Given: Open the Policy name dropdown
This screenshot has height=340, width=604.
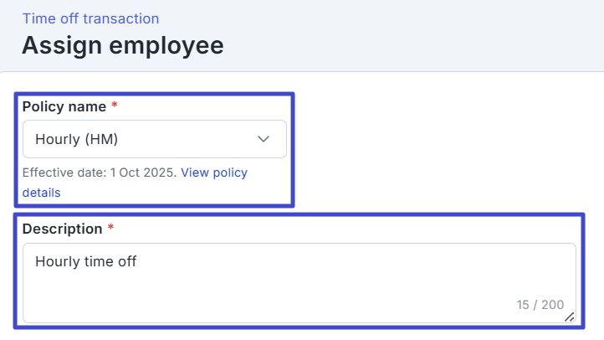Looking at the screenshot, I should pyautogui.click(x=154, y=139).
